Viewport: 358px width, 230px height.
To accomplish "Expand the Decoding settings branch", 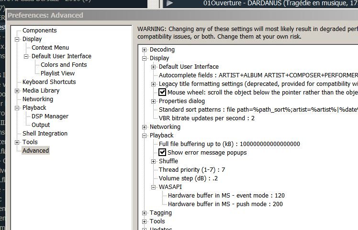I will click(x=145, y=50).
